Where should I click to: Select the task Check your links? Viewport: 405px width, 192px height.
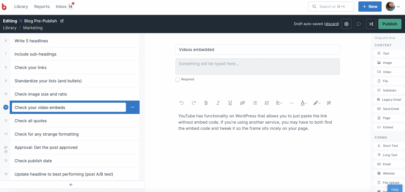pyautogui.click(x=75, y=68)
